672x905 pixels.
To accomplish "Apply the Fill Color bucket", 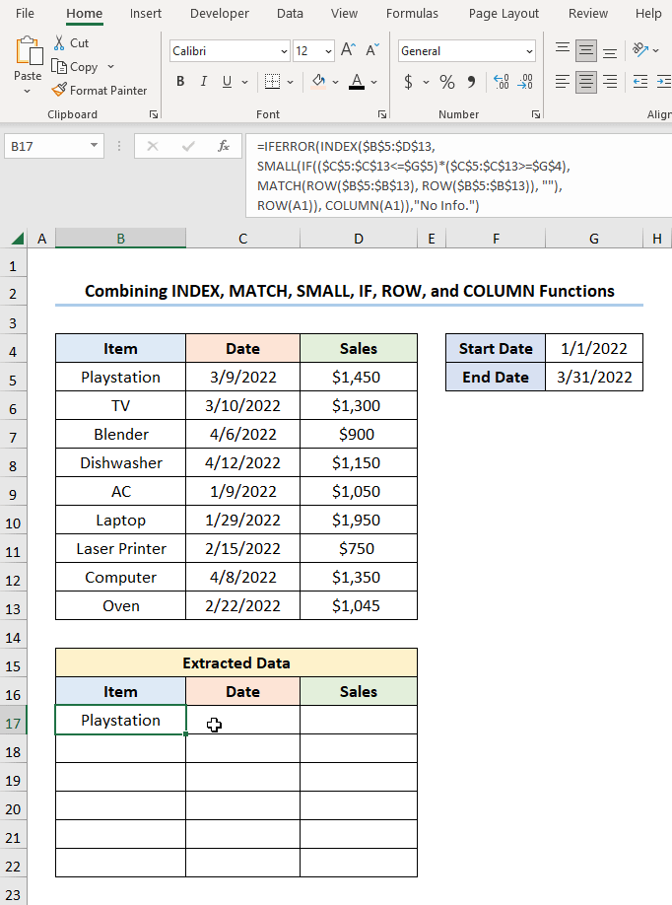I will [318, 82].
